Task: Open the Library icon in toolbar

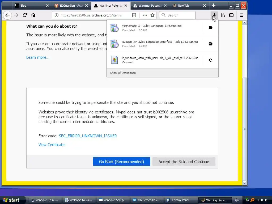Action: 223,15
